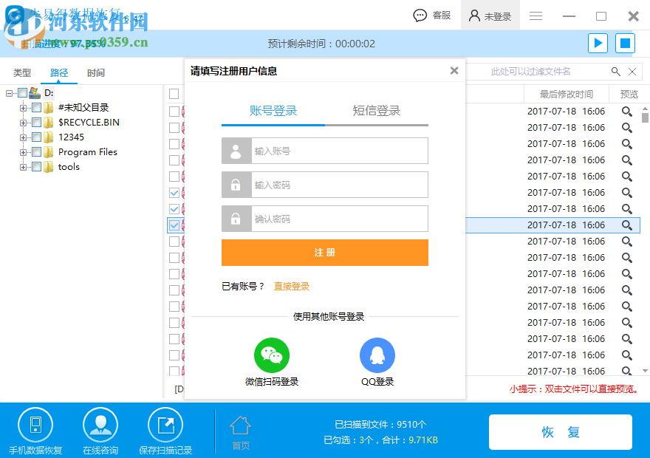Switch to the 时间 tab
Screen dimensions: 650x458
96,73
